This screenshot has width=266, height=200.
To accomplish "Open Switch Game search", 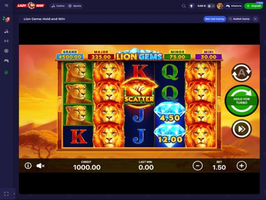I will (239, 19).
